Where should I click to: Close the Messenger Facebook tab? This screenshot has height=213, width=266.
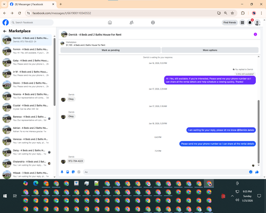pos(53,4)
